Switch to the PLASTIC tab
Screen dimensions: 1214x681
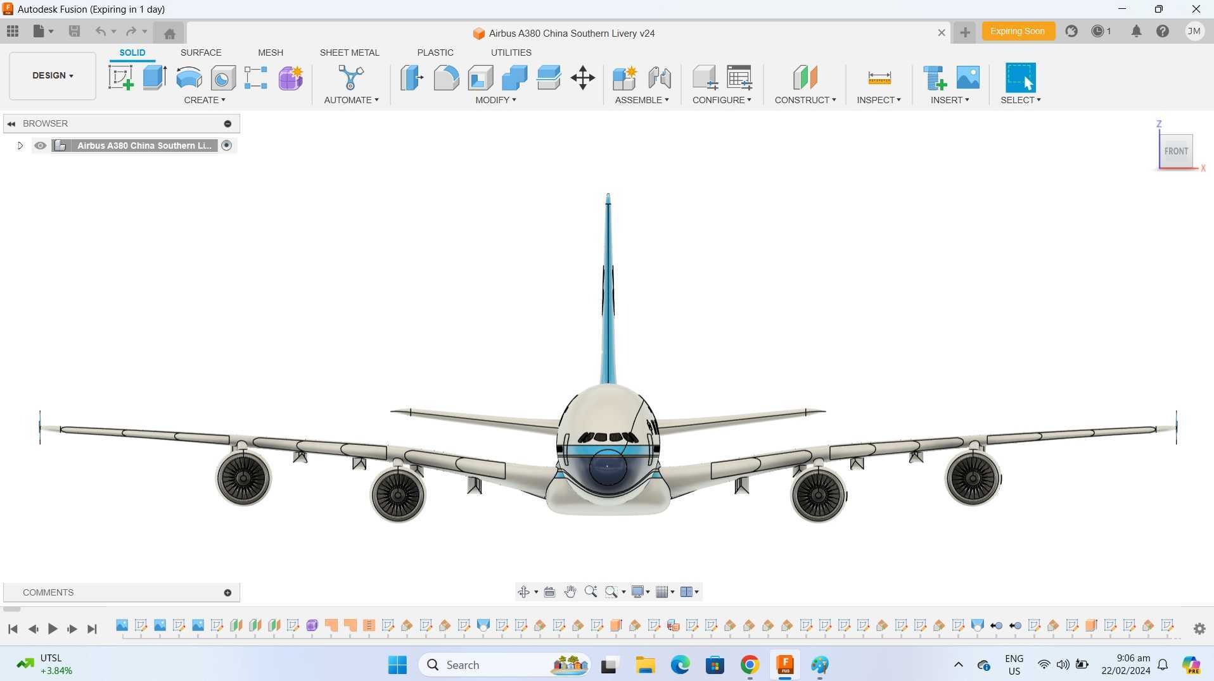[435, 53]
